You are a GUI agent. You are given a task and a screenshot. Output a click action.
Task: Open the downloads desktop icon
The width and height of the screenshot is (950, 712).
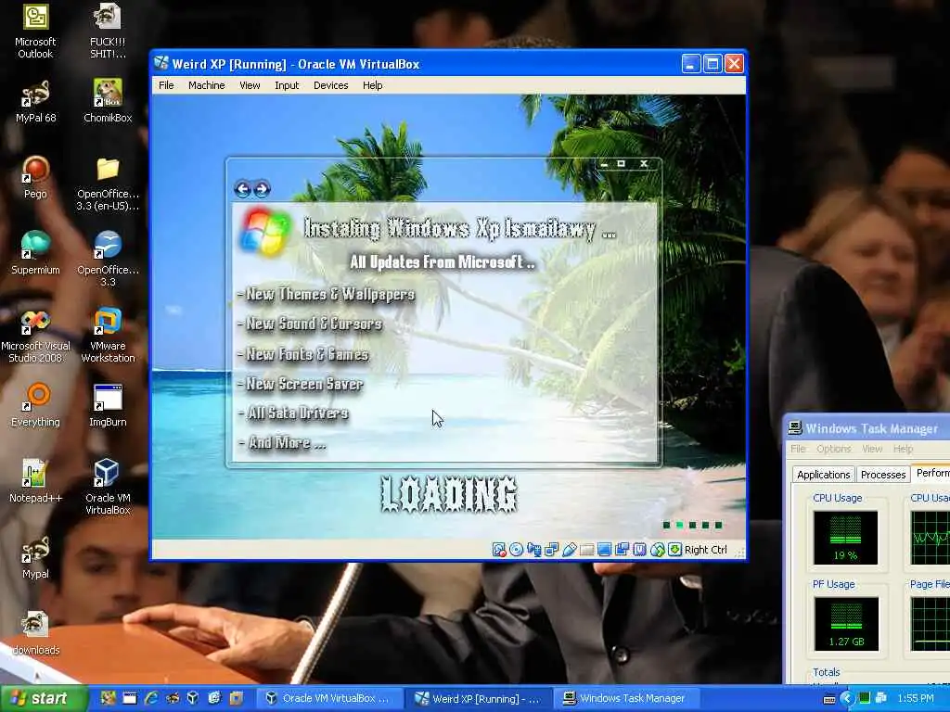pyautogui.click(x=35, y=634)
